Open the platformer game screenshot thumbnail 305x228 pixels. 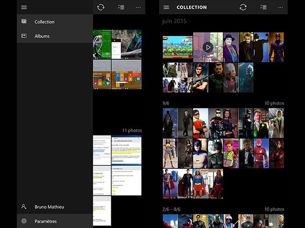tap(177, 47)
